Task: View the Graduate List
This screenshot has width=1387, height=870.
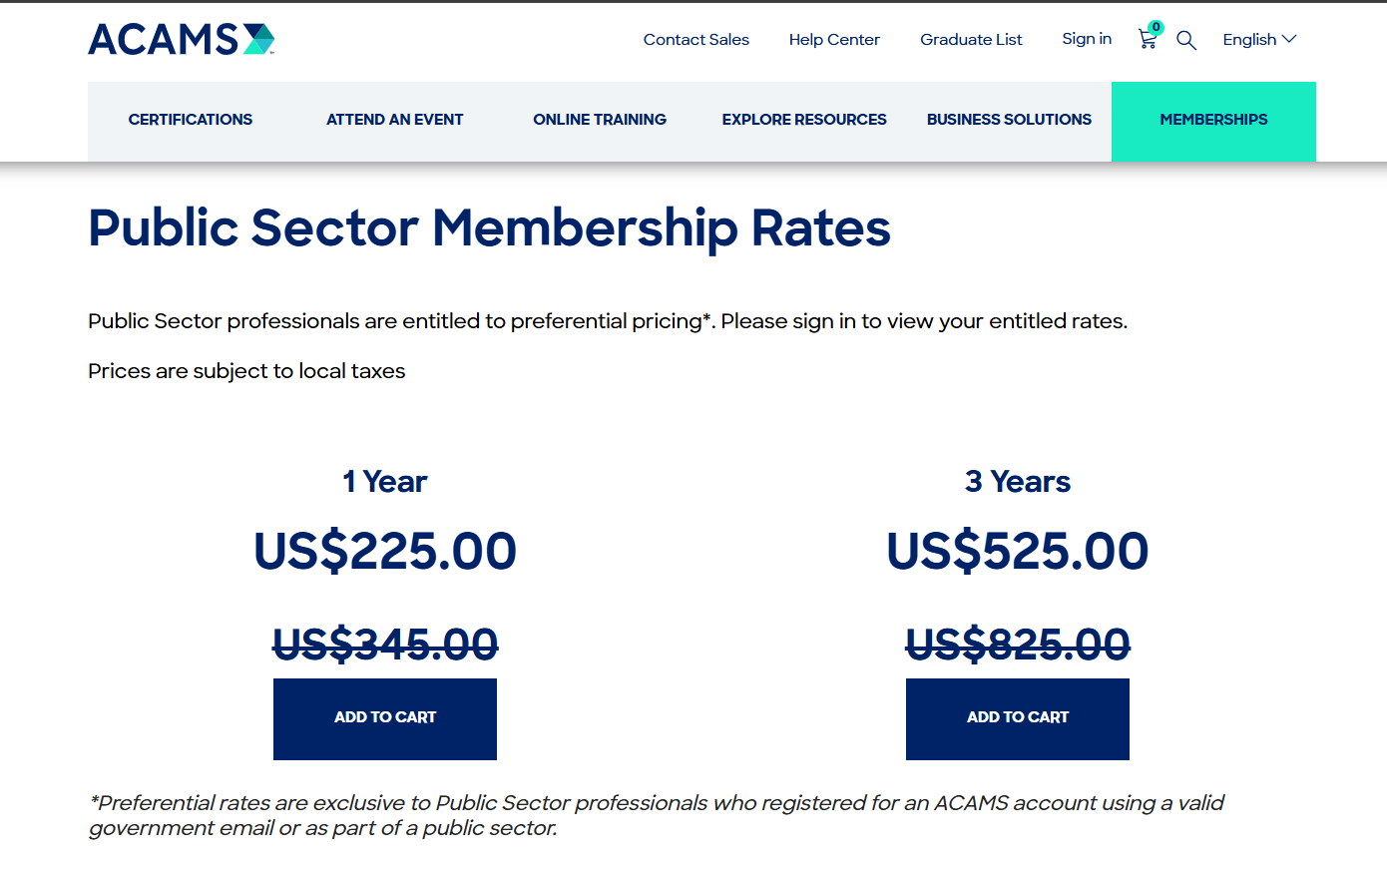Action: tap(971, 39)
